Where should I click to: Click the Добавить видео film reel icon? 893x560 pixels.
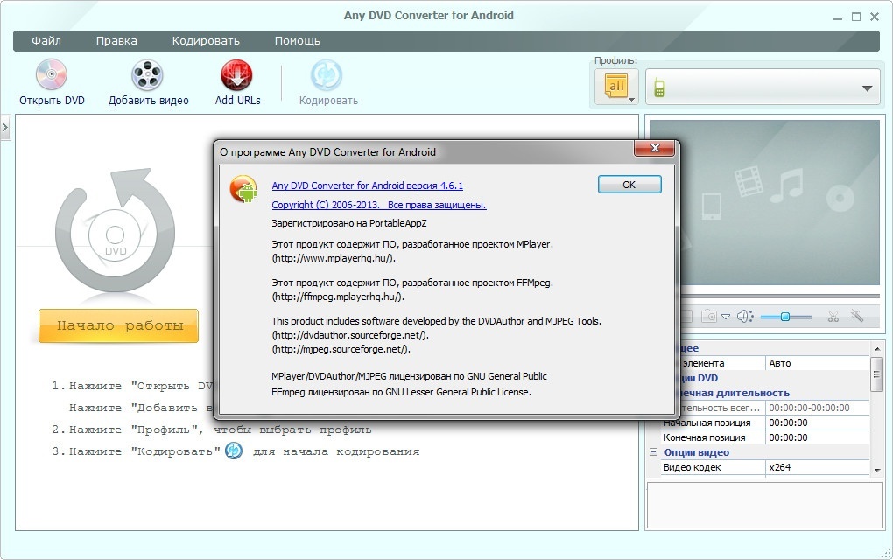click(x=147, y=75)
